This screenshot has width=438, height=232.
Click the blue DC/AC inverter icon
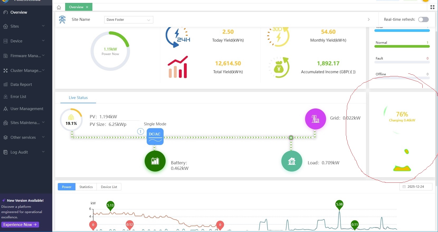coord(155,136)
